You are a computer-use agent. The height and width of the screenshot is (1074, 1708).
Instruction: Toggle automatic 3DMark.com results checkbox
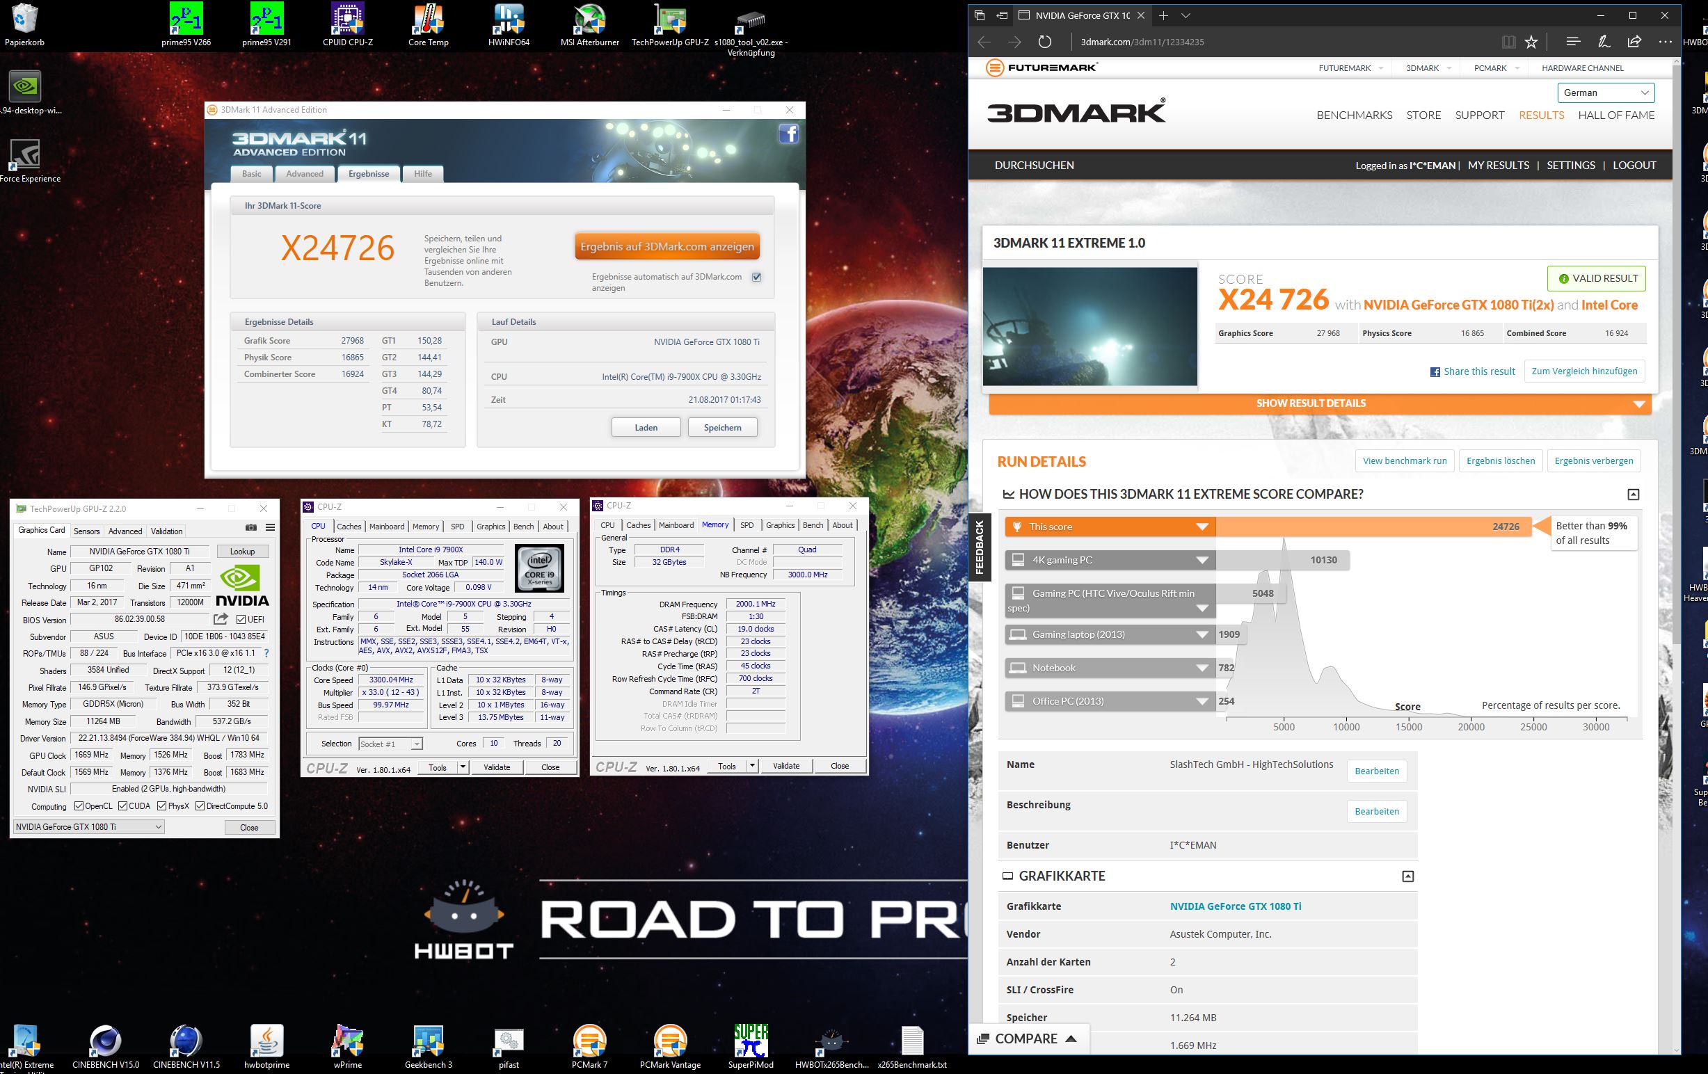pyautogui.click(x=756, y=278)
